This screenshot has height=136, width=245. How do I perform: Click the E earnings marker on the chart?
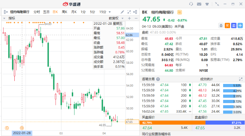coord(7,128)
